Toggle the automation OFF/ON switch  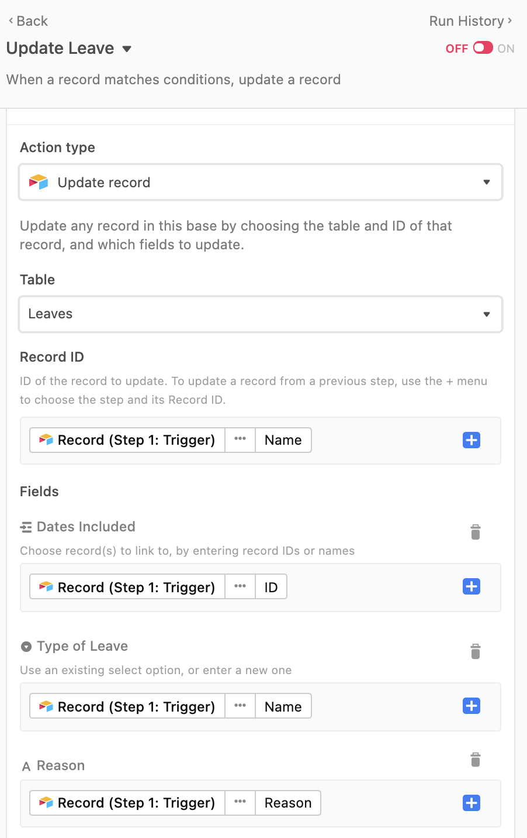pyautogui.click(x=483, y=48)
